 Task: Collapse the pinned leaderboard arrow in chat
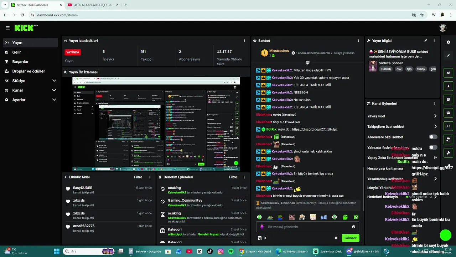[307, 62]
